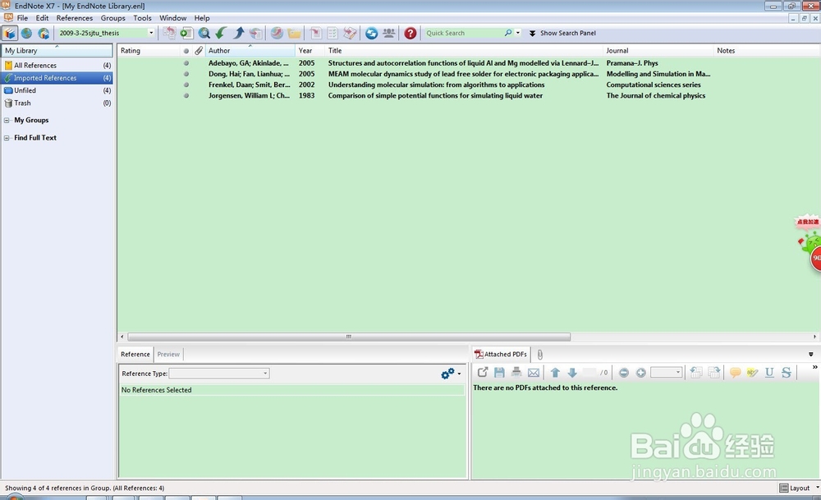
Task: Sort references by Year column header
Action: click(310, 51)
